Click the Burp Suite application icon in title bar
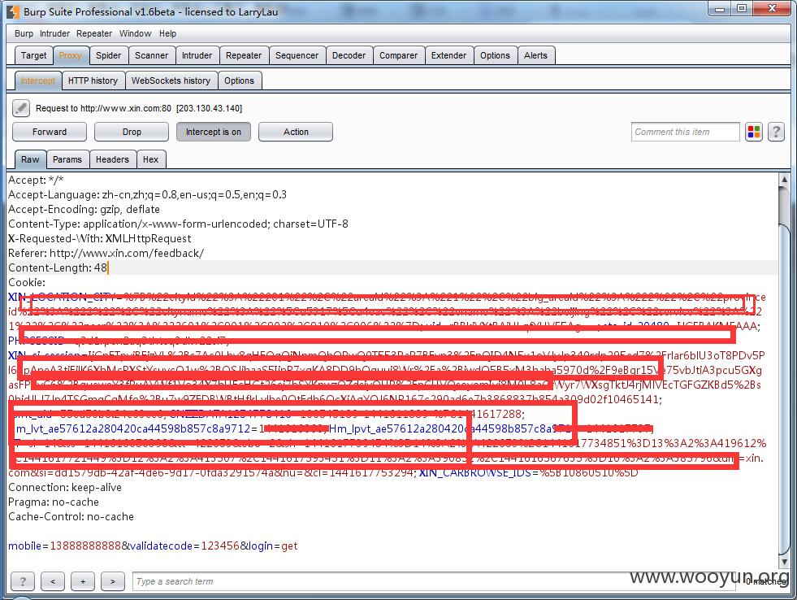 click(13, 11)
